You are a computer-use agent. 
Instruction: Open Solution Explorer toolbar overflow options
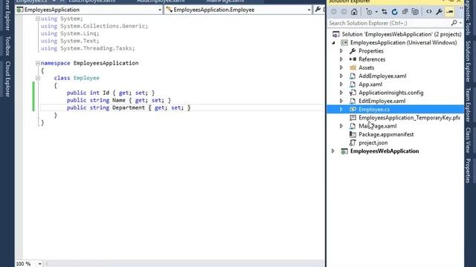click(461, 9)
